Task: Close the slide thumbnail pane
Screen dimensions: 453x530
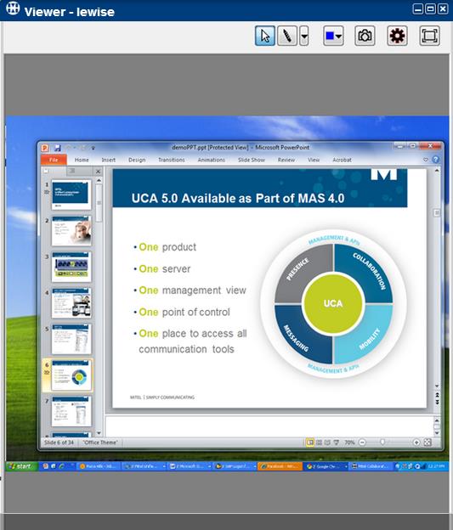Action: click(98, 172)
